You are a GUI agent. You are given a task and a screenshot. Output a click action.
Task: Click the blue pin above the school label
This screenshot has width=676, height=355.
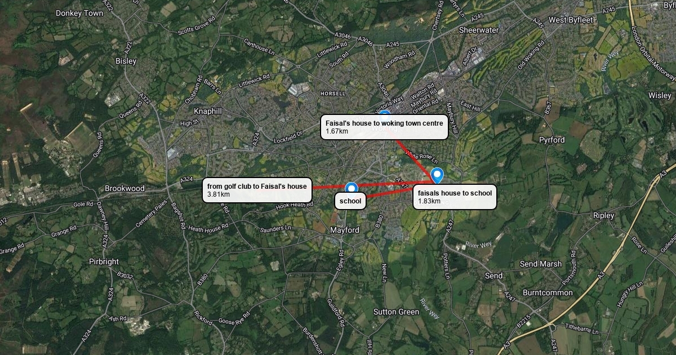(x=352, y=188)
